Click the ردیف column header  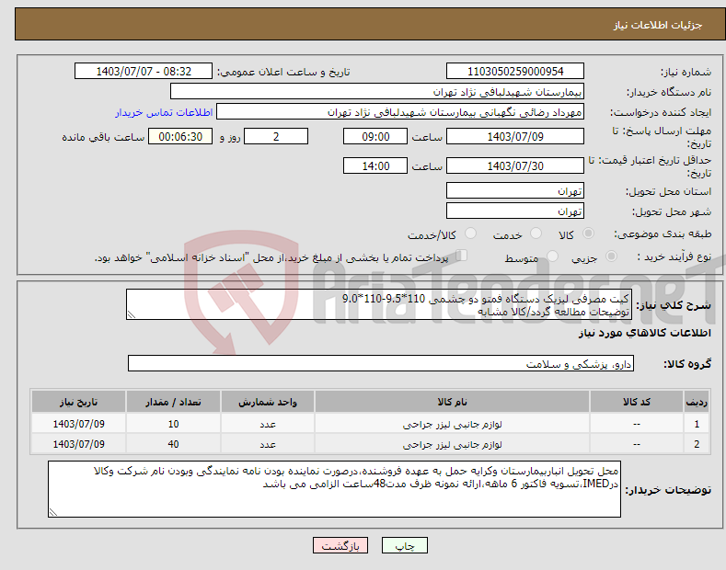pos(697,402)
